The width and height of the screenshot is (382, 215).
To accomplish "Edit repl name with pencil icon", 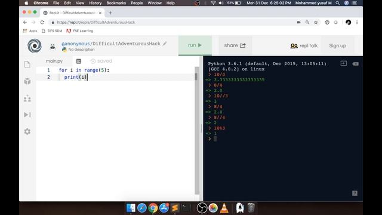I will pyautogui.click(x=165, y=44).
